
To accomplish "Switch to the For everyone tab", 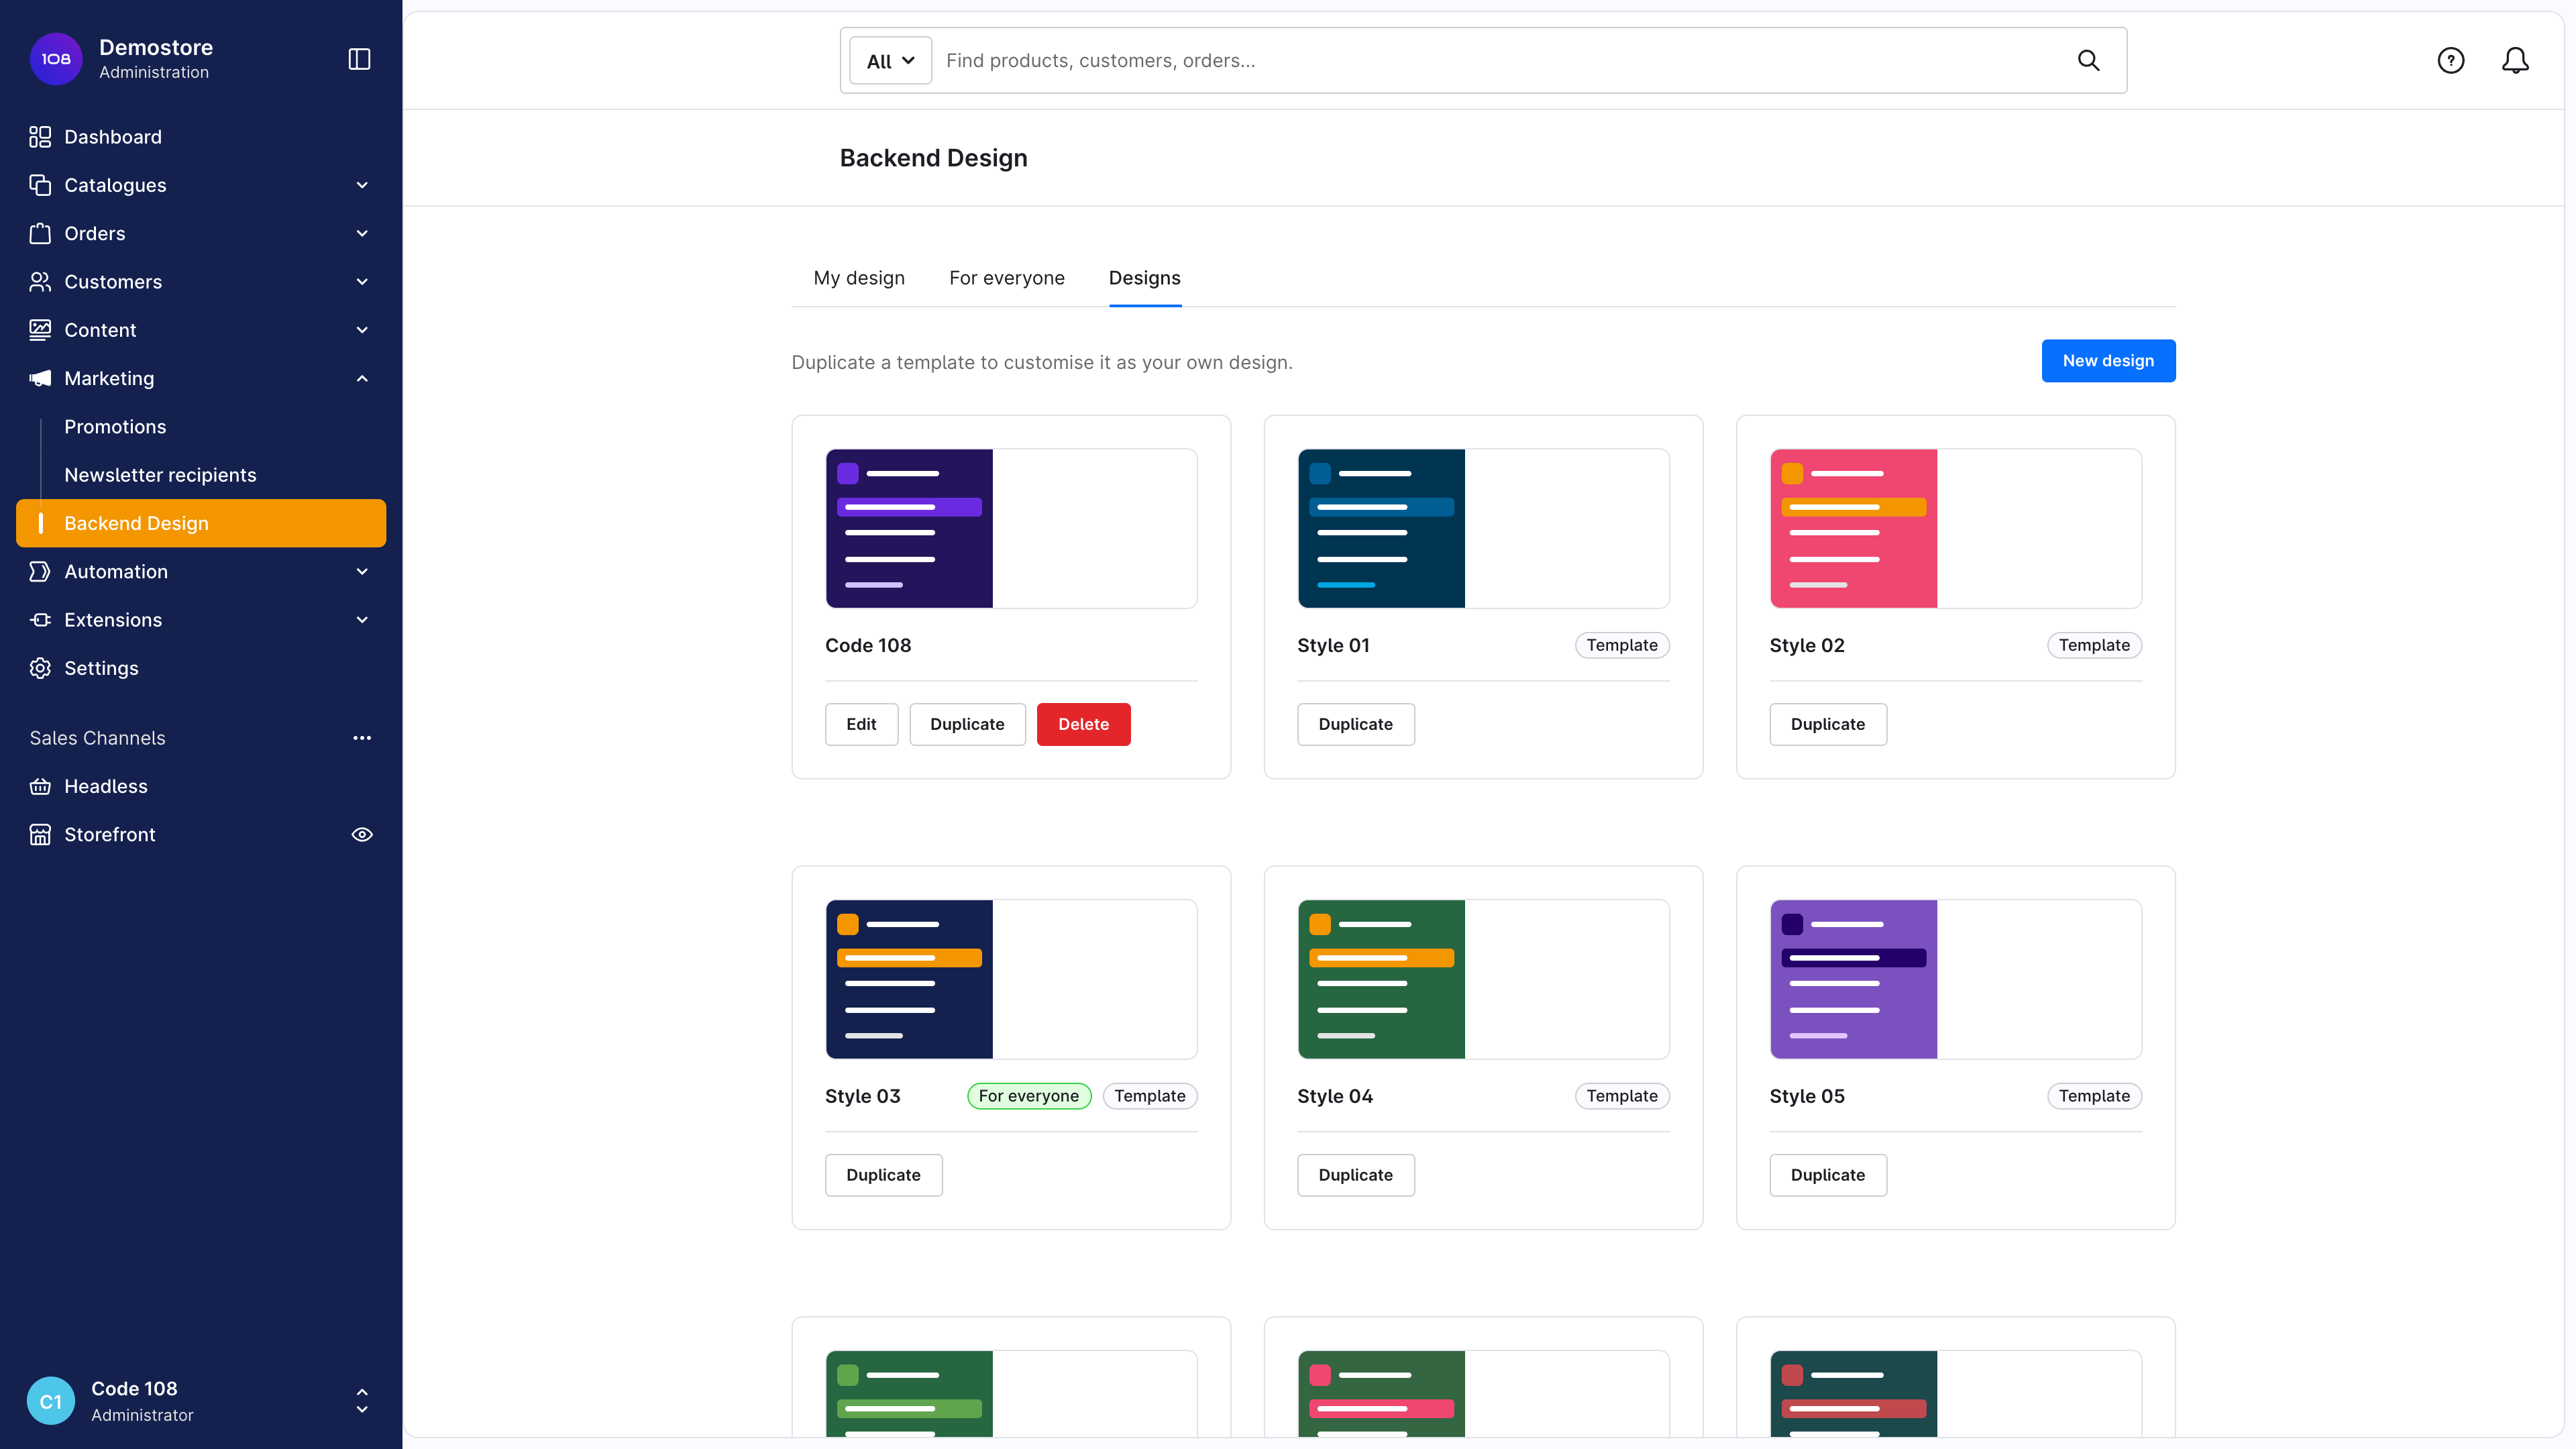I will pos(1006,278).
